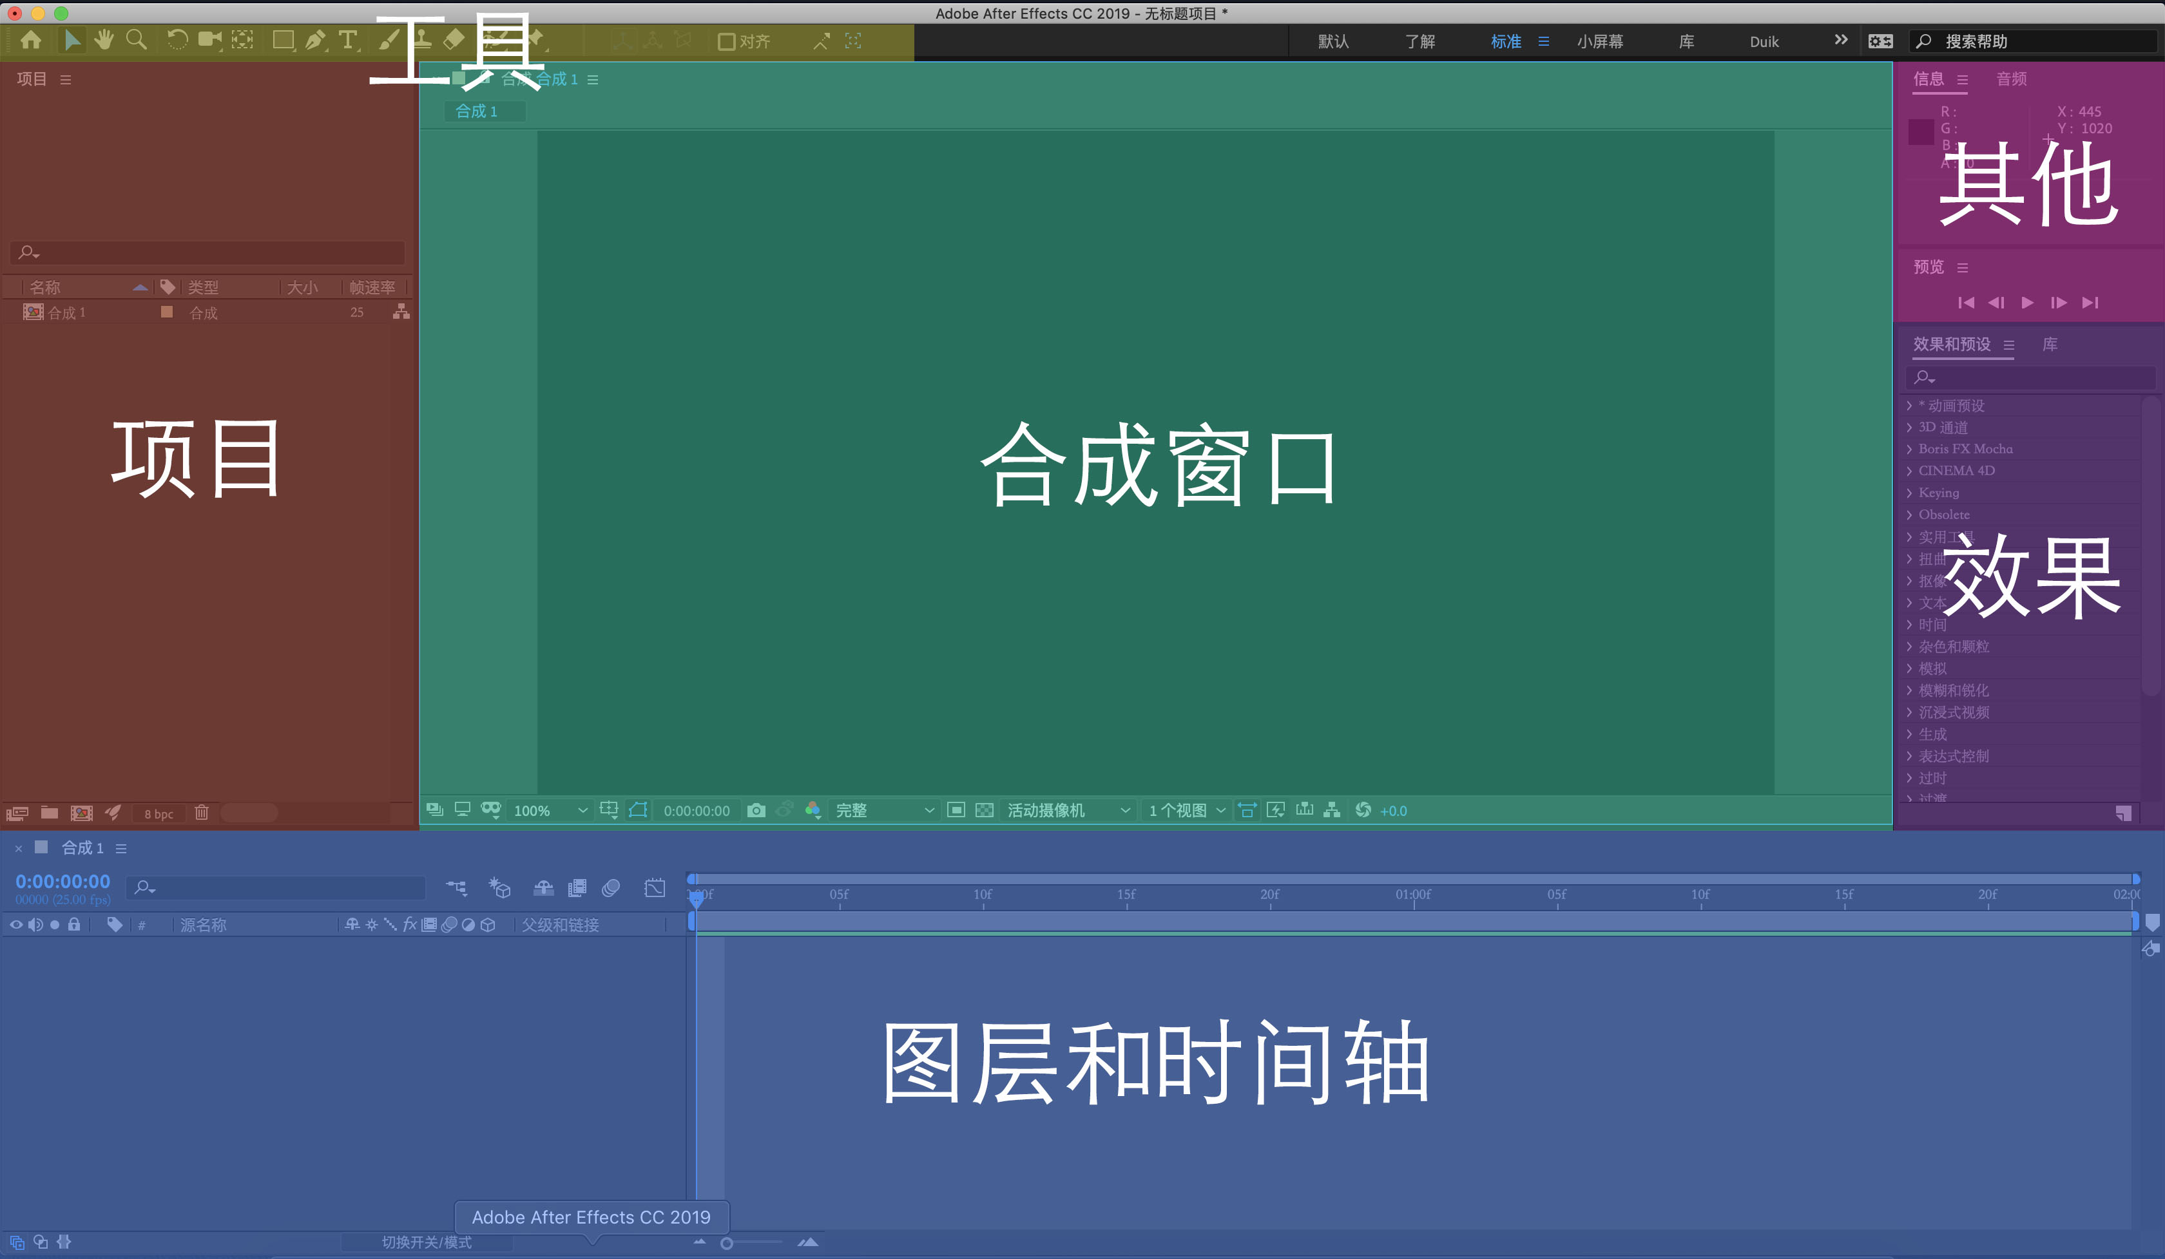
Task: Enable the 对齐 snapping checkbox
Action: [726, 41]
